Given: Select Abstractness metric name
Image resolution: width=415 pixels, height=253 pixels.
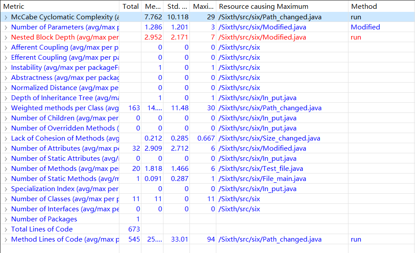Looking at the screenshot, I should (x=65, y=78).
